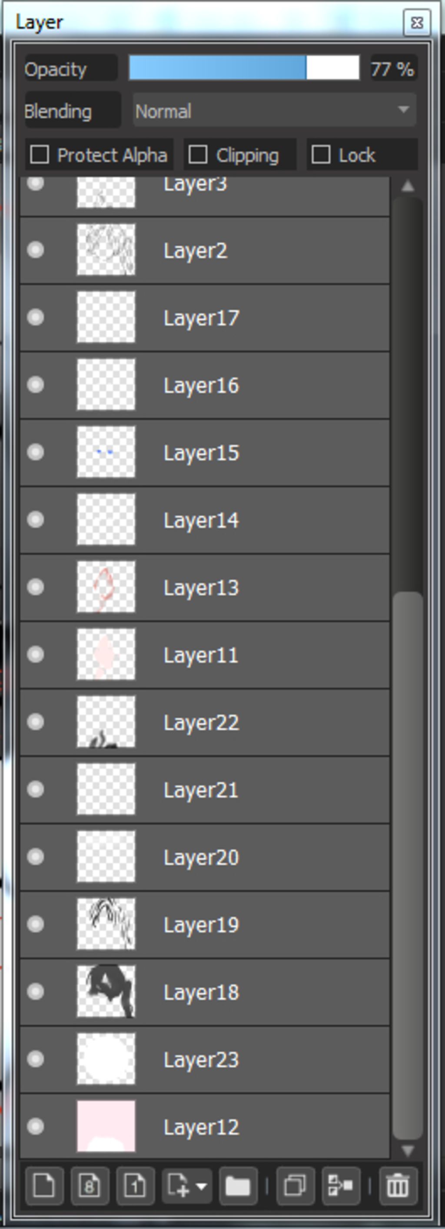This screenshot has width=445, height=1229.
Task: Toggle the Clipping checkbox
Action: click(x=198, y=155)
